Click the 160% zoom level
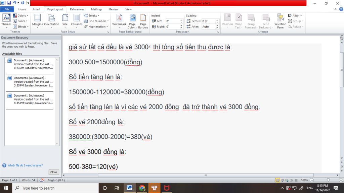 point(304,180)
